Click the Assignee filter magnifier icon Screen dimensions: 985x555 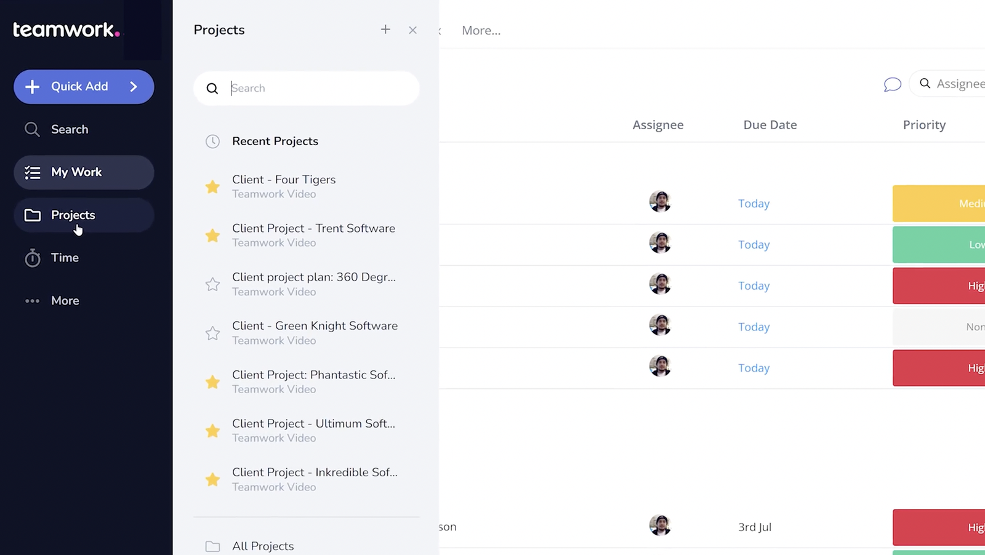click(x=925, y=84)
